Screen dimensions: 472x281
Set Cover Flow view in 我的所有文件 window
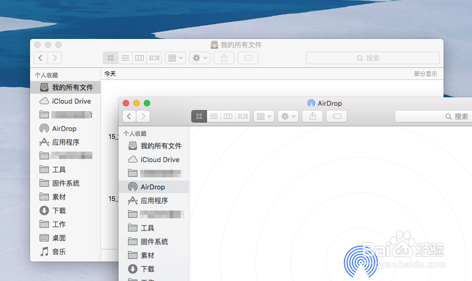click(x=154, y=58)
